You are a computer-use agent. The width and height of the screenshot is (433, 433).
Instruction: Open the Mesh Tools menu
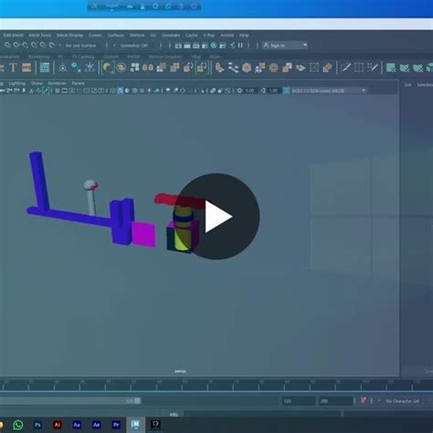pos(40,36)
